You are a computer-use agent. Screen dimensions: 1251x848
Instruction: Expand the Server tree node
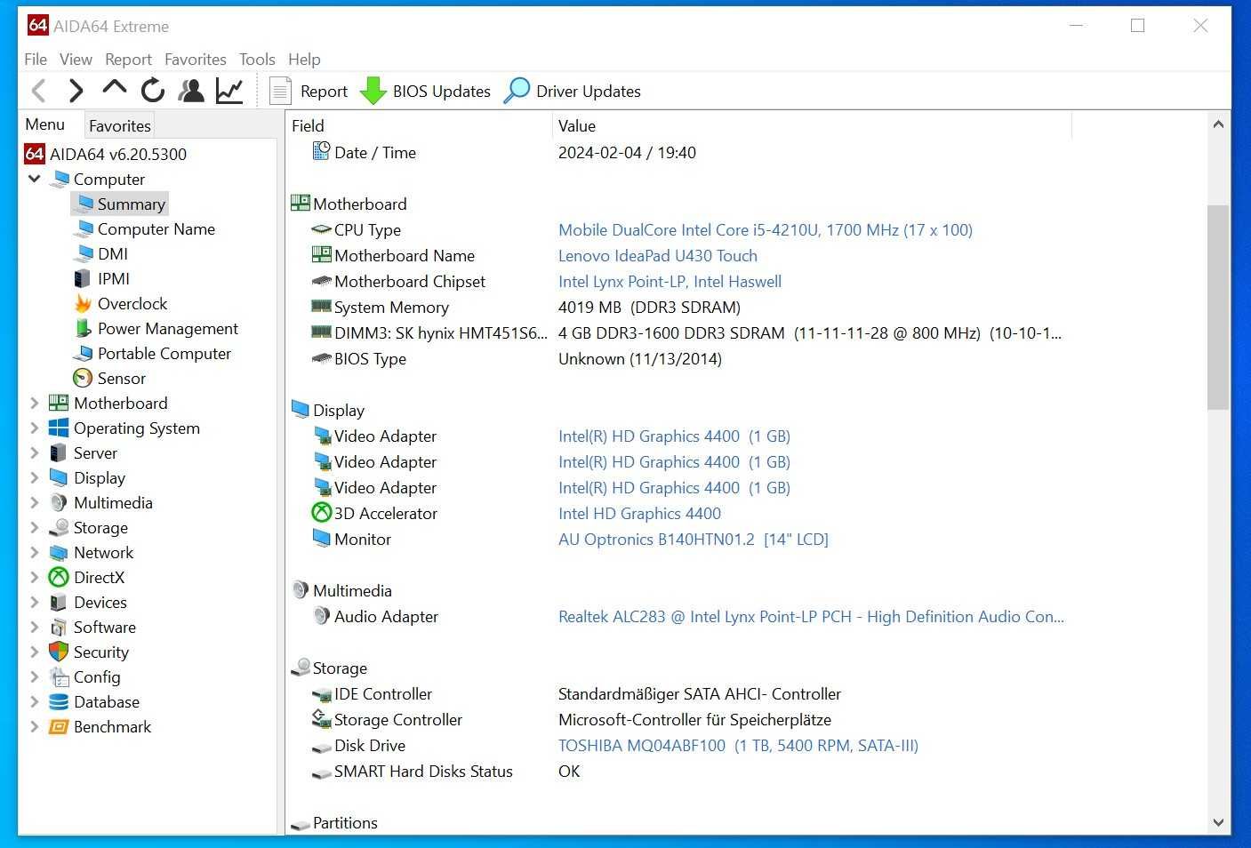tap(35, 452)
